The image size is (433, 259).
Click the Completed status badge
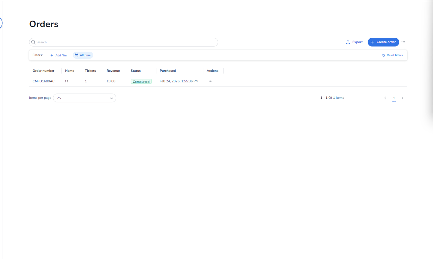tap(141, 82)
